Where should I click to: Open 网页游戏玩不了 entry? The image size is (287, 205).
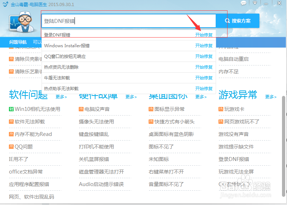click(x=242, y=122)
